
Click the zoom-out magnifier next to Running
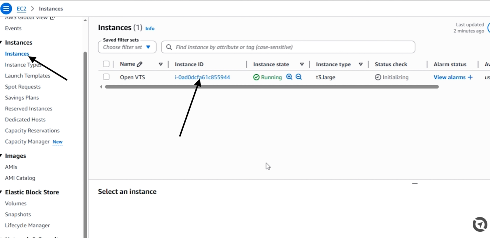(x=299, y=77)
